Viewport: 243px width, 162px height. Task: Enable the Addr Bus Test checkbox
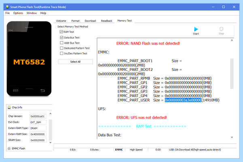pyautogui.click(x=62, y=43)
